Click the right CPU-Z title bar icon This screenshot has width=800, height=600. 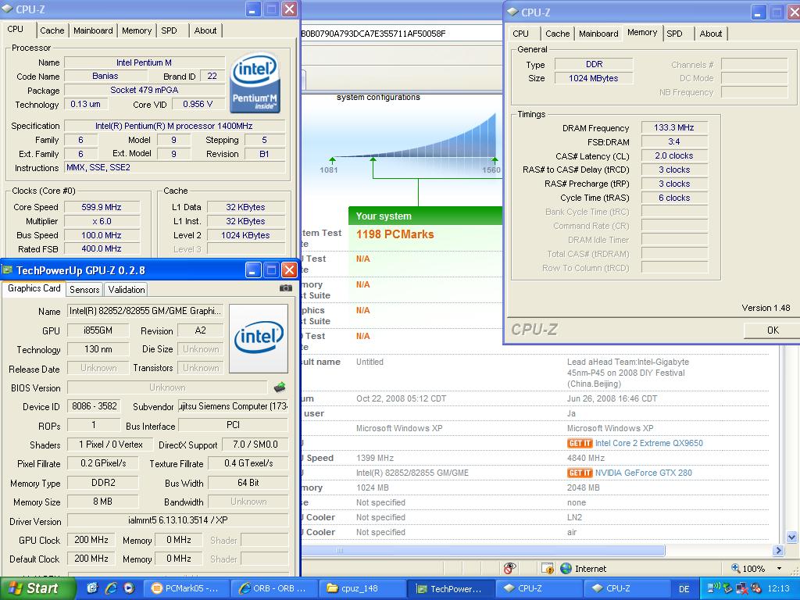pos(512,12)
